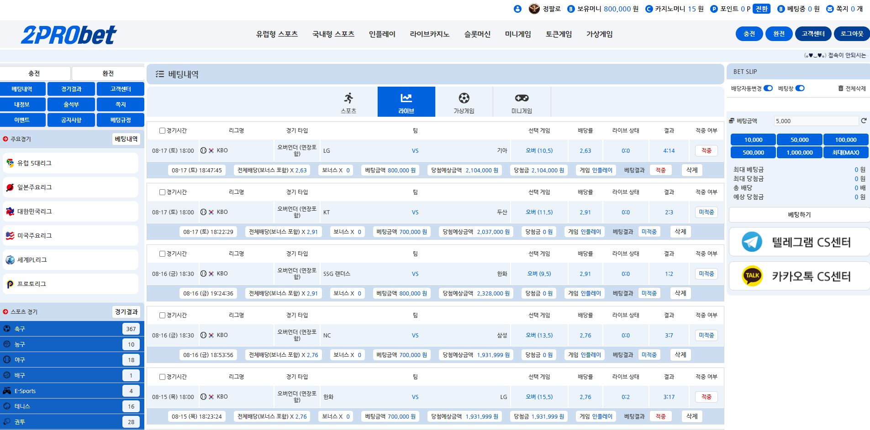Open the Telegram CS center banner
This screenshot has width=870, height=430.
click(799, 242)
